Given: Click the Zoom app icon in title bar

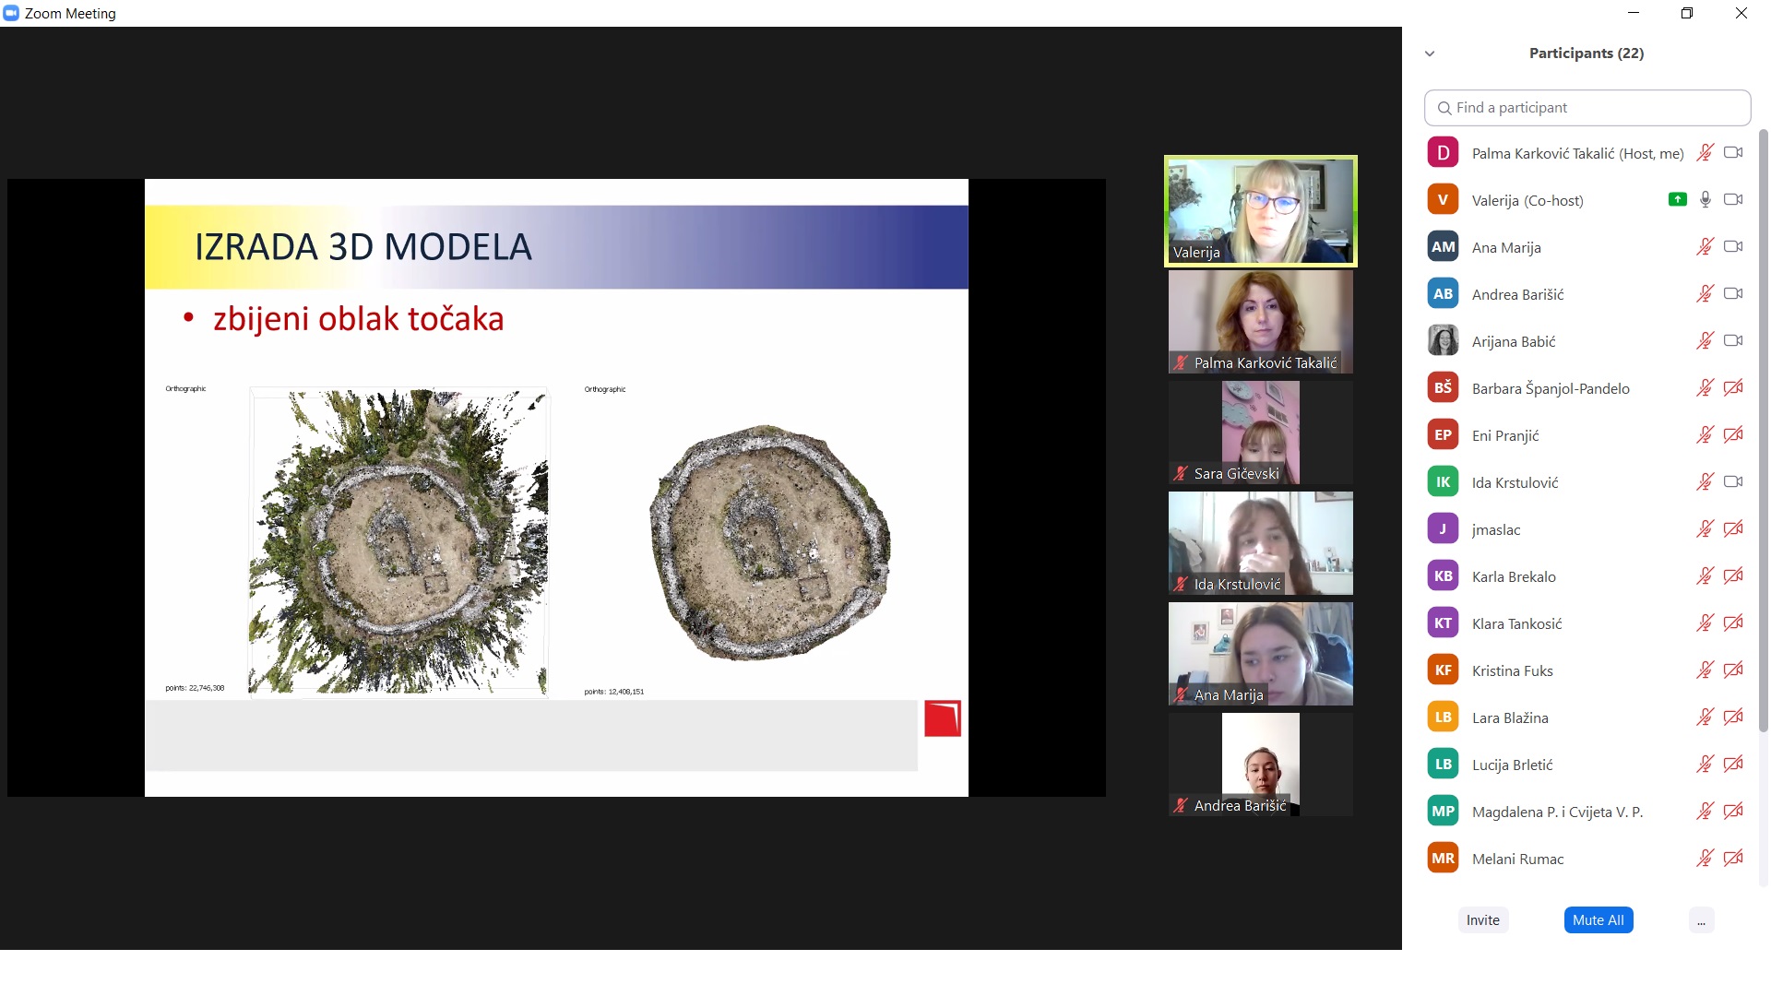Looking at the screenshot, I should (11, 13).
